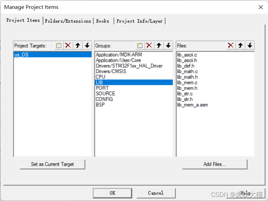Move project target up
The width and height of the screenshot is (268, 201).
point(78,45)
